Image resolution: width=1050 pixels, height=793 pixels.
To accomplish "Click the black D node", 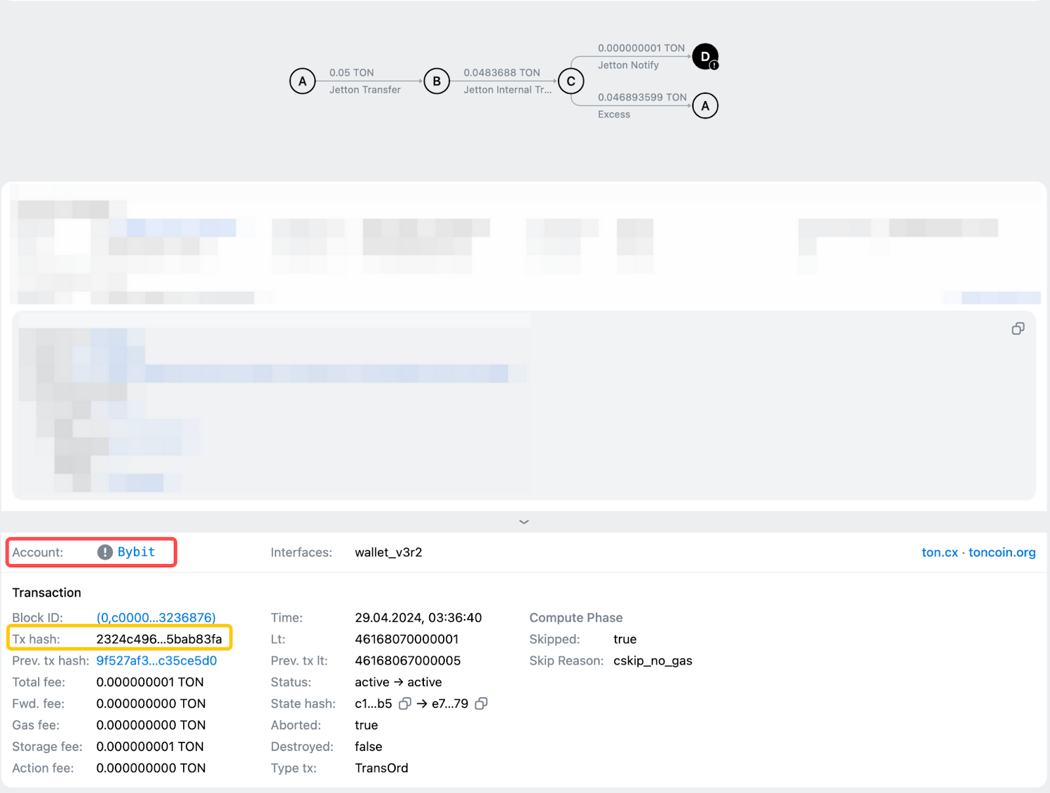I will tap(705, 56).
